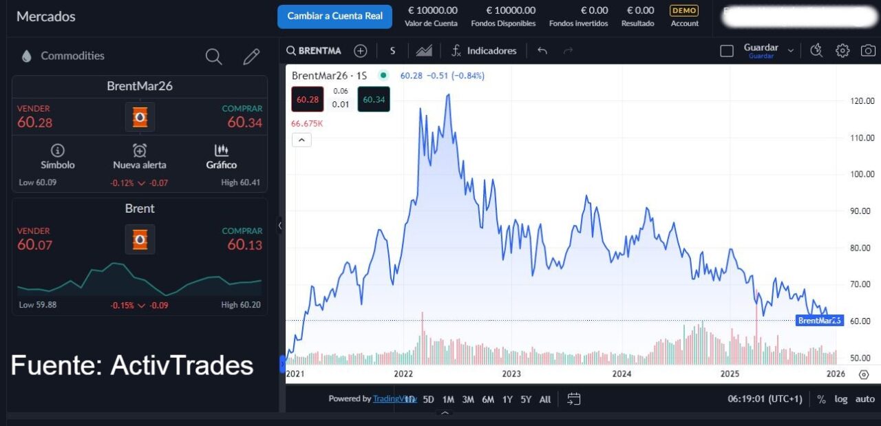Click the compare or add symbol plus icon
Image resolution: width=881 pixels, height=426 pixels.
pyautogui.click(x=360, y=51)
